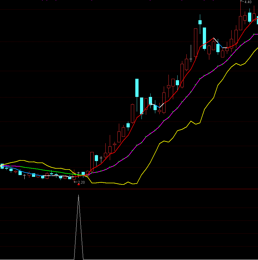Click the lower white segment on the red line
258x260 pixels.
click(156, 105)
